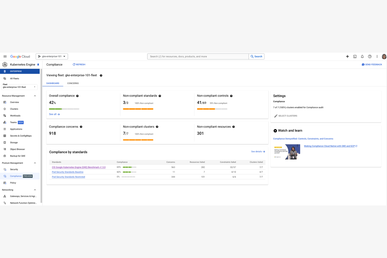Open the Policy page under Posture Management
Viewport: 387px width, 258px height.
(13, 183)
